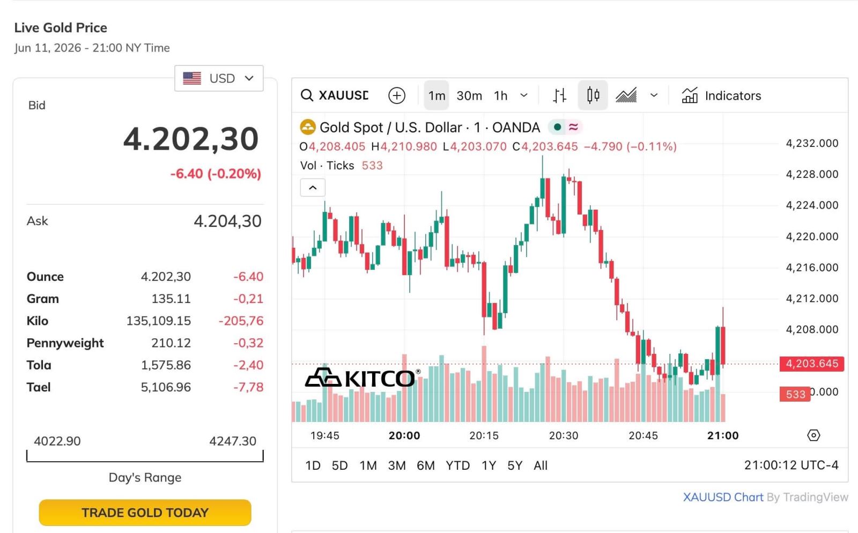Screen dimensions: 858x533
Task: Open the XAUUSD symbol search
Action: coord(335,95)
